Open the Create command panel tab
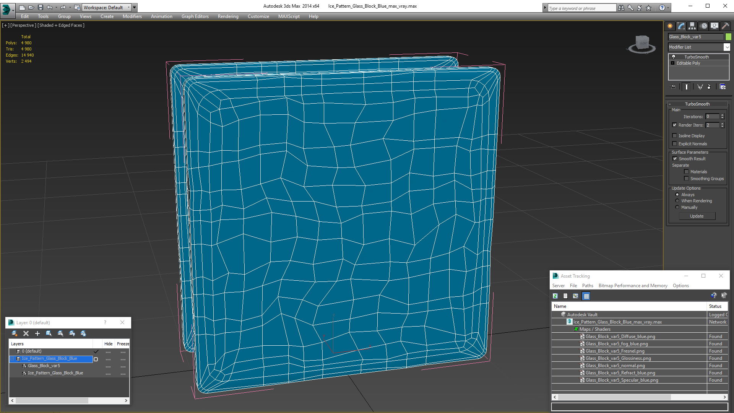Image resolution: width=734 pixels, height=413 pixels. (670, 26)
